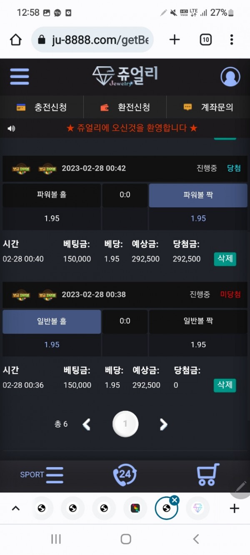Expand the tab strip with the up chevron

click(x=16, y=508)
